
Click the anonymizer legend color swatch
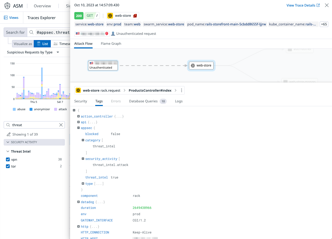point(31,109)
